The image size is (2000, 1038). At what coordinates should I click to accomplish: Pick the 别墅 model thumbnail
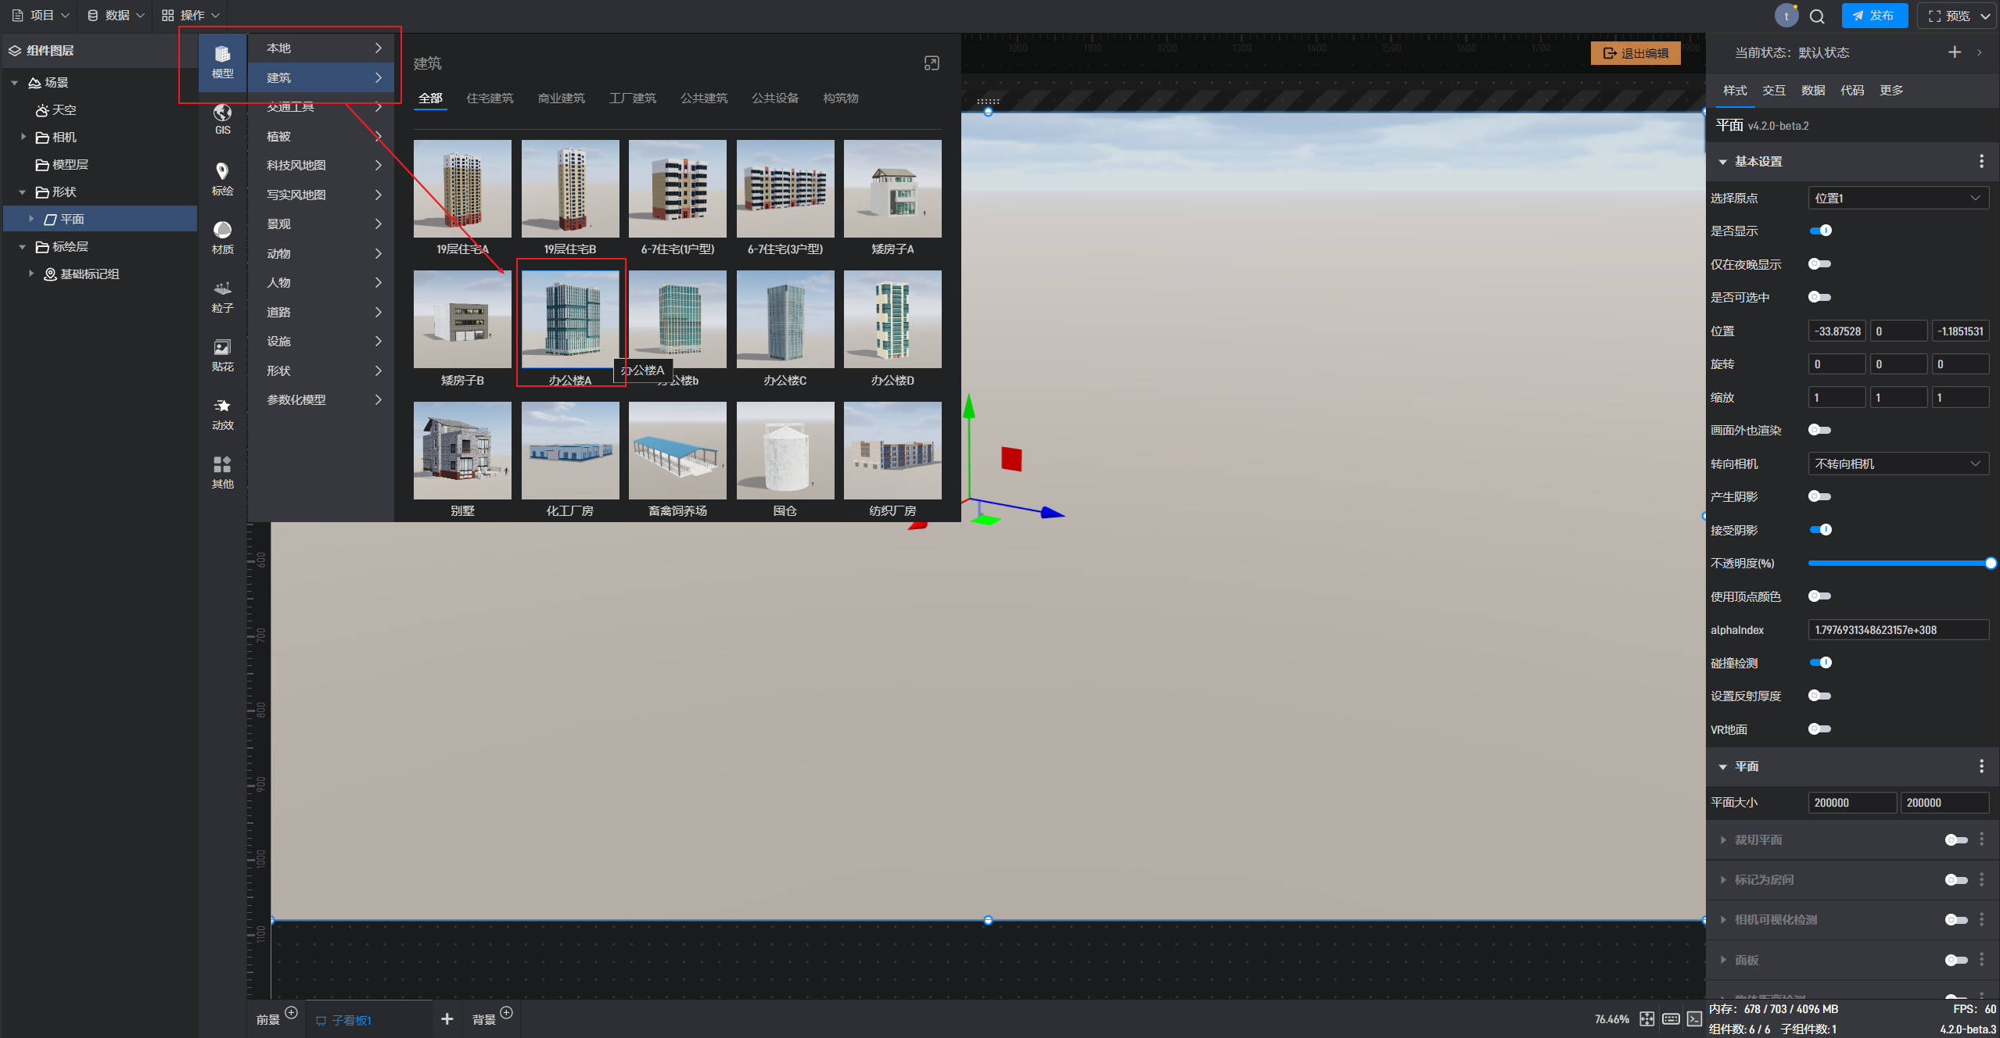tap(462, 451)
